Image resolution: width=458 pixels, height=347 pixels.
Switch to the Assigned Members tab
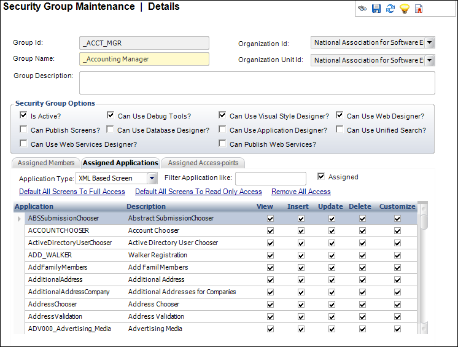coord(46,163)
